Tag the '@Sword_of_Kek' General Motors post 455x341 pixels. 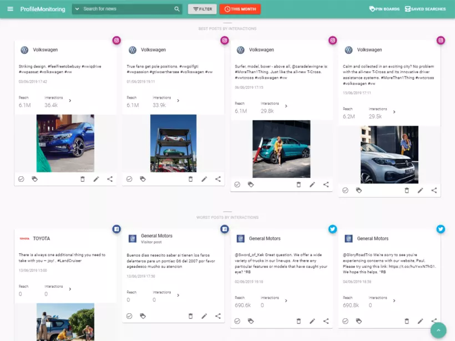click(x=251, y=321)
